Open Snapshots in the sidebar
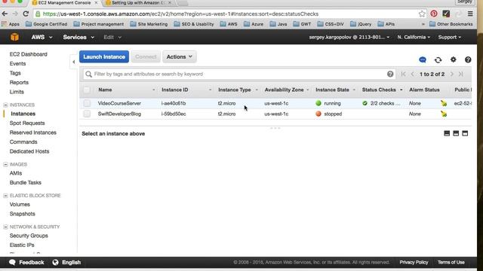The image size is (483, 271). [x=22, y=214]
